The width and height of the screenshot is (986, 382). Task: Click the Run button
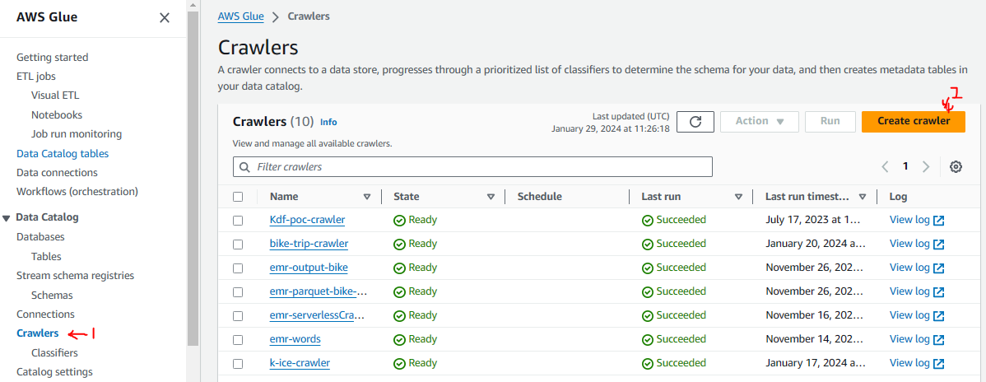[x=830, y=122]
